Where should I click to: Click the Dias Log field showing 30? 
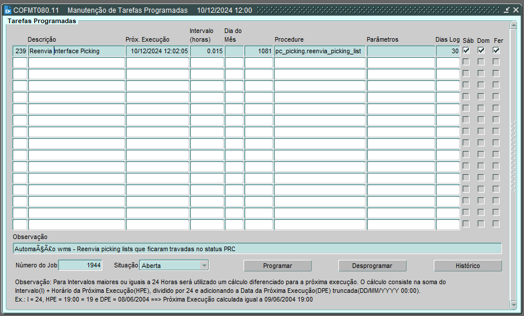tap(447, 51)
